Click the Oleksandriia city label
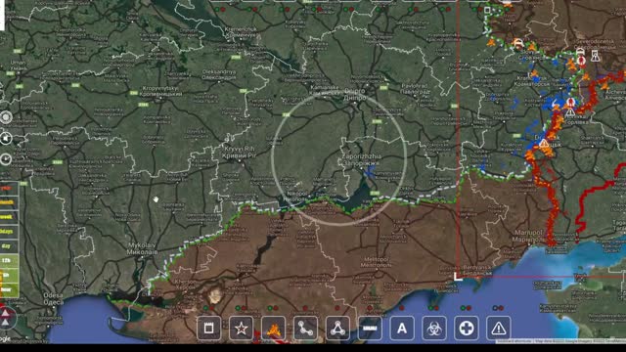Screen dimensions: 626x352 tap(219, 74)
